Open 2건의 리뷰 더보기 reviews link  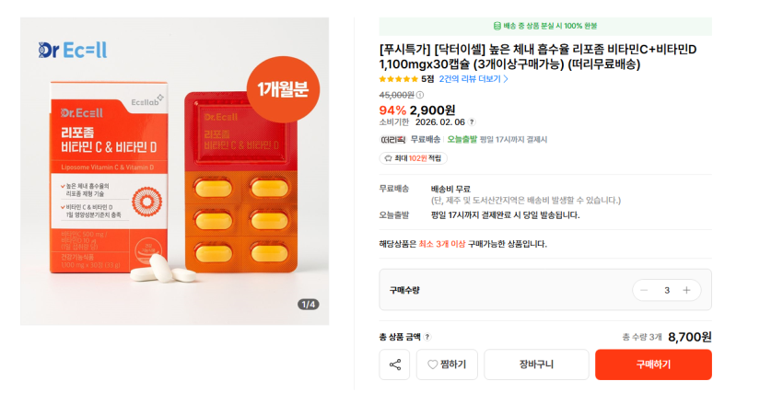coord(473,79)
